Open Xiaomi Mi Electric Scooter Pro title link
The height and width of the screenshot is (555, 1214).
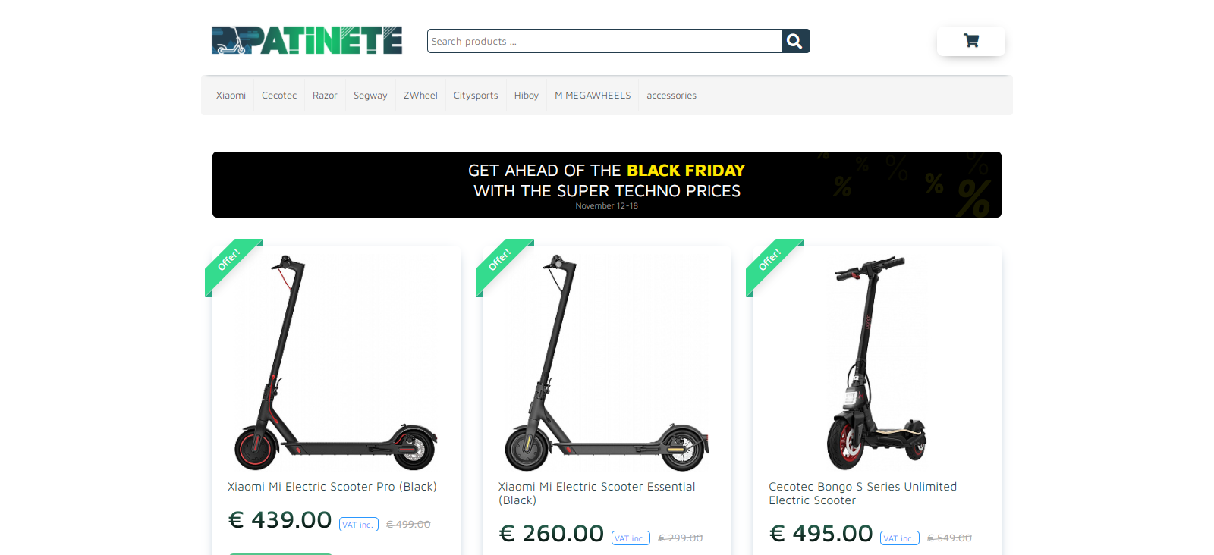(332, 487)
